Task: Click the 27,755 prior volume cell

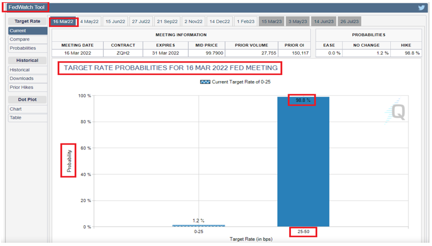Action: [251, 53]
